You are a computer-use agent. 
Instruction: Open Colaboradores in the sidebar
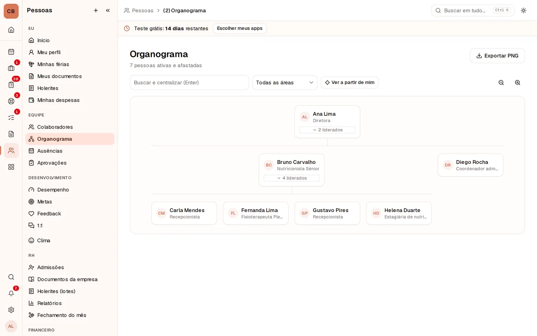[70, 127]
